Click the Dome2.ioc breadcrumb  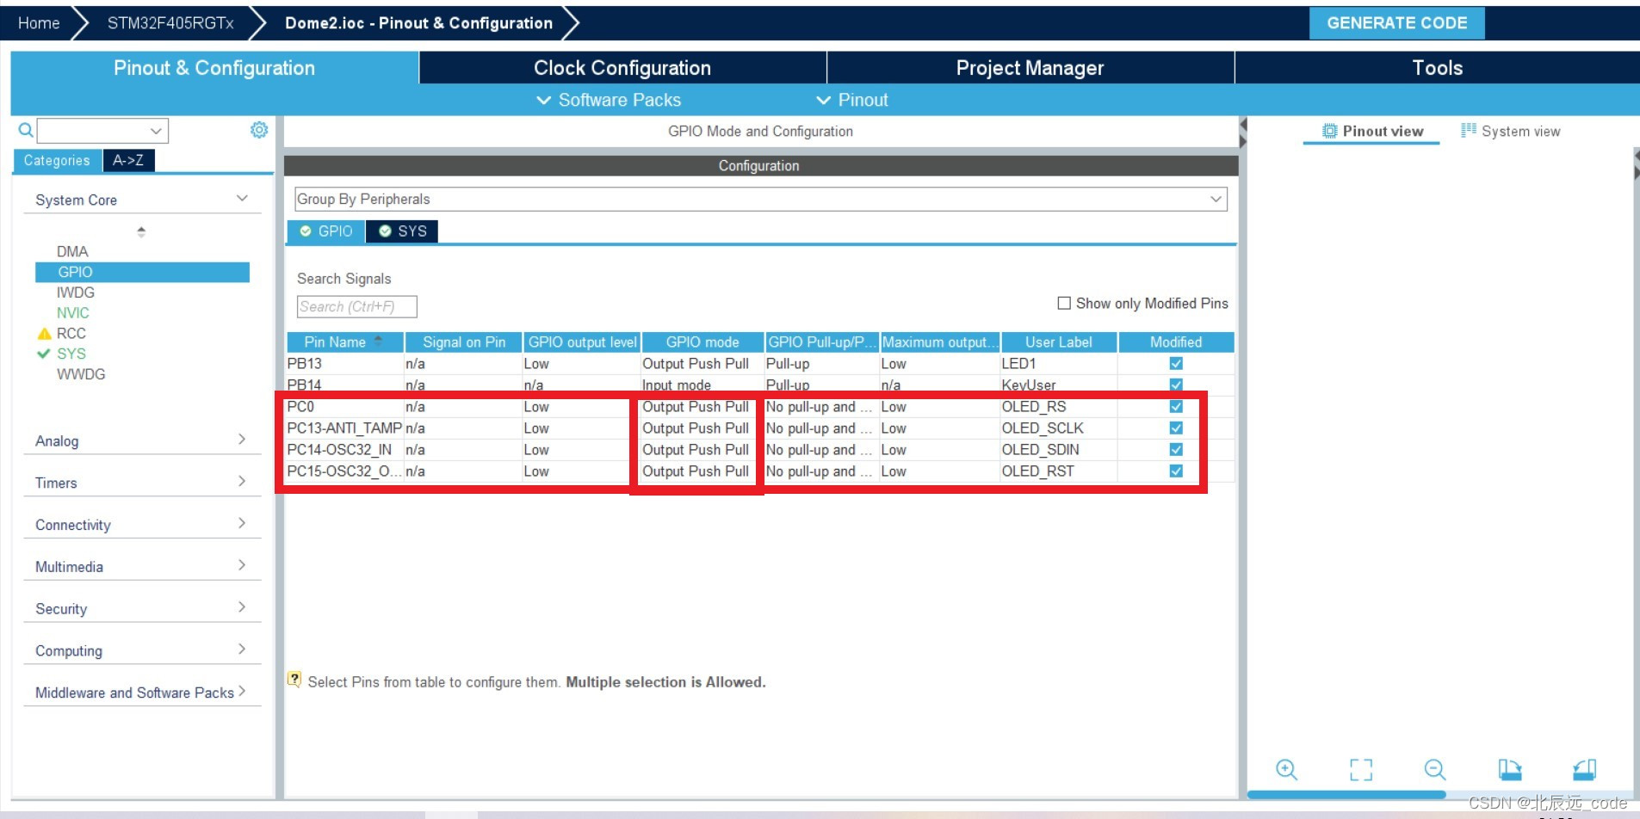pyautogui.click(x=418, y=23)
